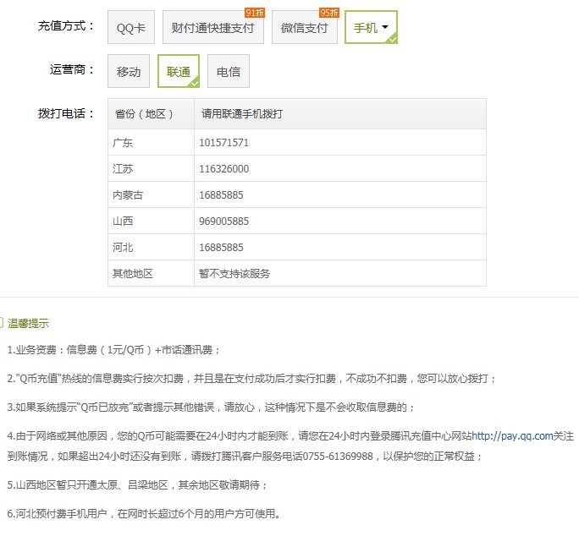
Task: Select 联通 as the carrier
Action: pos(179,71)
